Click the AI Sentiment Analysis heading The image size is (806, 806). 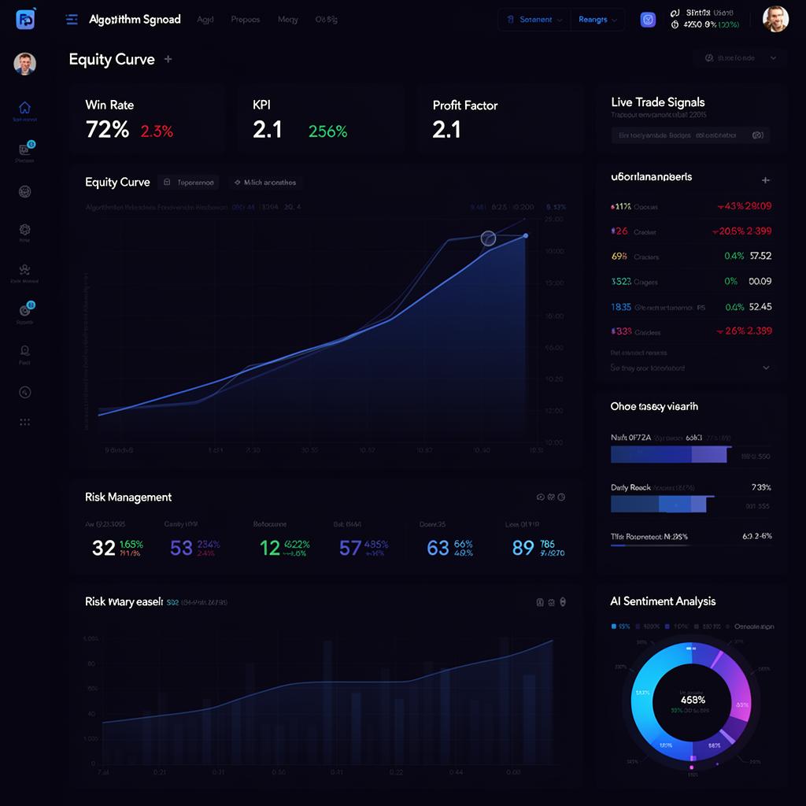[x=663, y=601]
